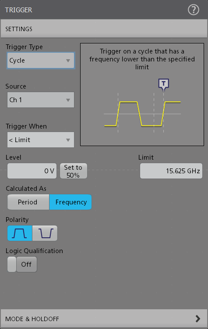208x329 pixels.
Task: Select positive polarity pulse icon
Action: 20,233
